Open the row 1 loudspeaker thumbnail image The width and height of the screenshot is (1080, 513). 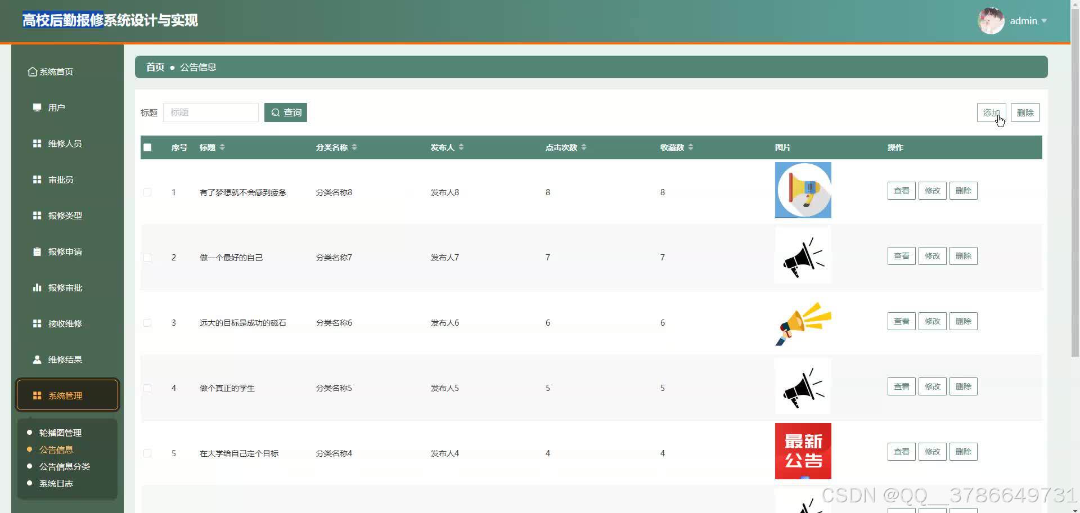pos(803,190)
